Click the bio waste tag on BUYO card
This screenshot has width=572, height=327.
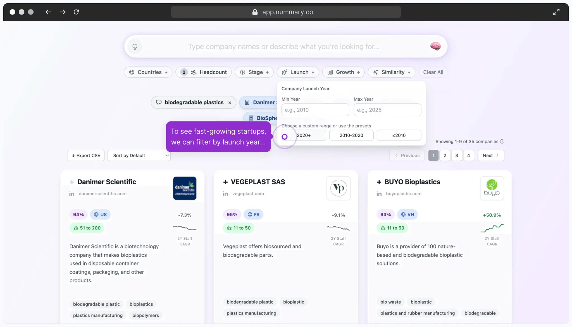coord(390,302)
